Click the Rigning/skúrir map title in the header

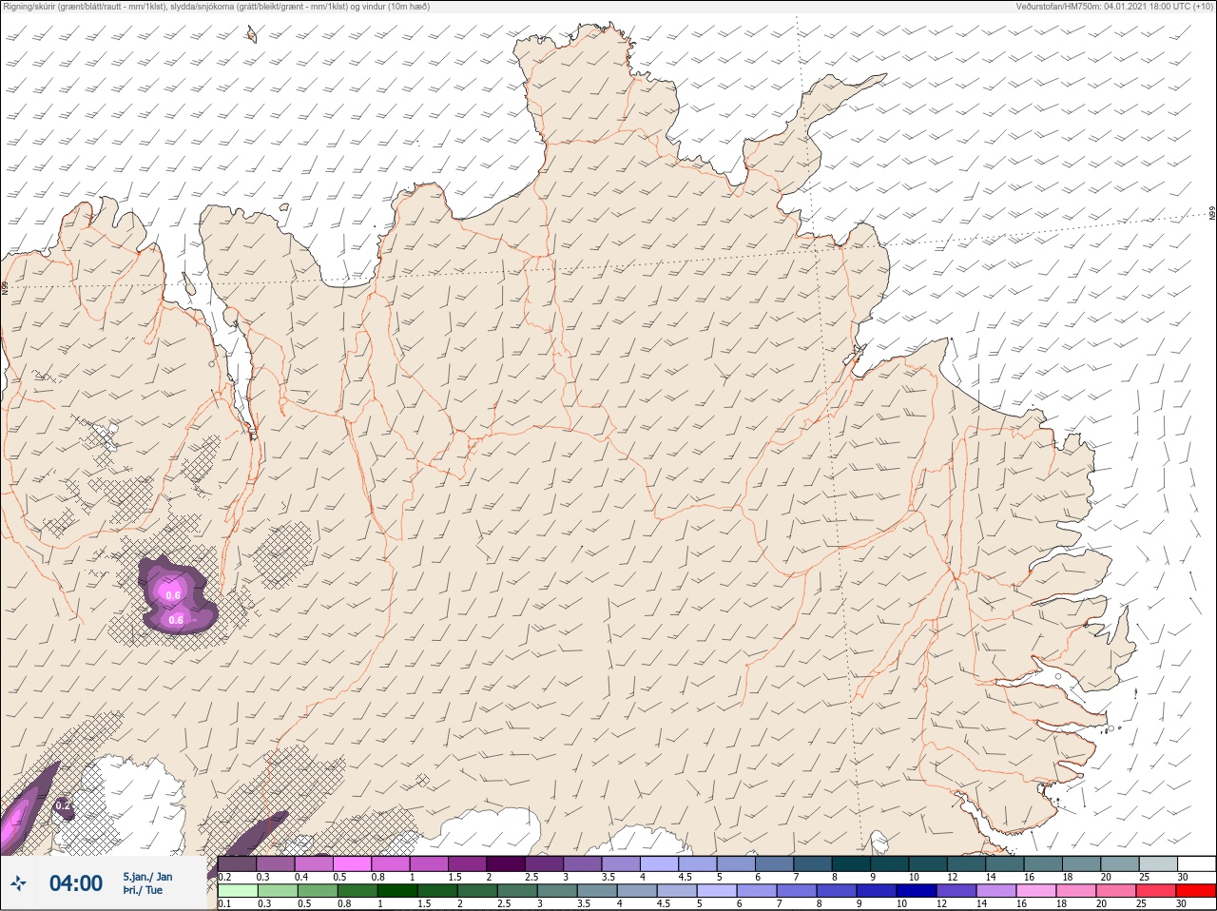pos(216,7)
